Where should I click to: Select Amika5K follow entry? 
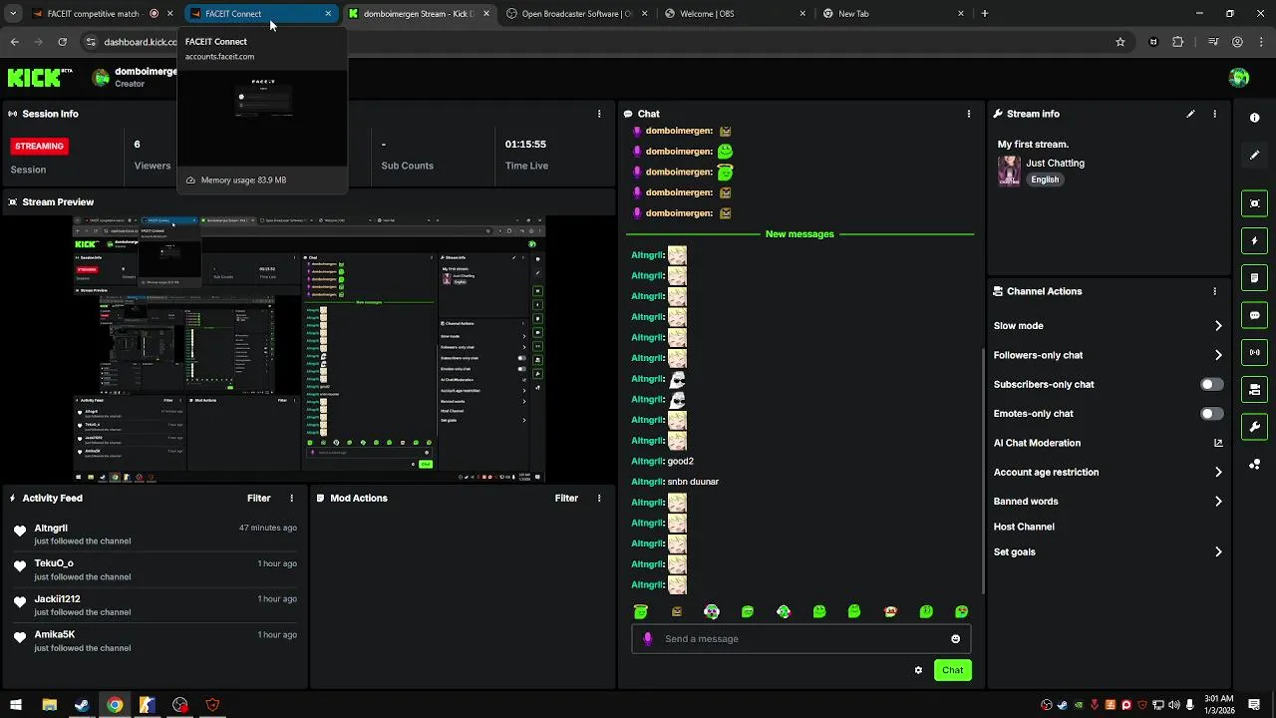pyautogui.click(x=155, y=640)
